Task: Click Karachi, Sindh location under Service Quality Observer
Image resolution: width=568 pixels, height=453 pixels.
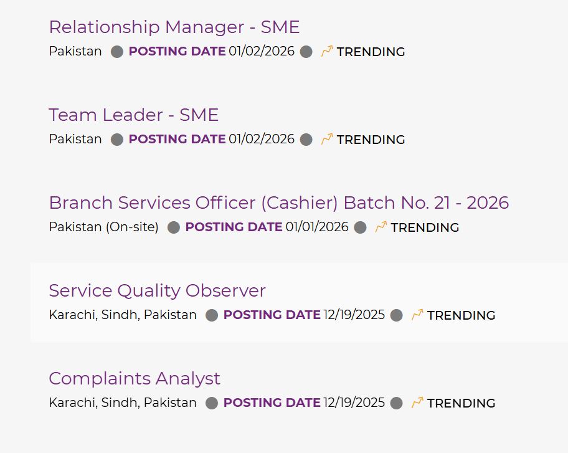Action: point(122,315)
